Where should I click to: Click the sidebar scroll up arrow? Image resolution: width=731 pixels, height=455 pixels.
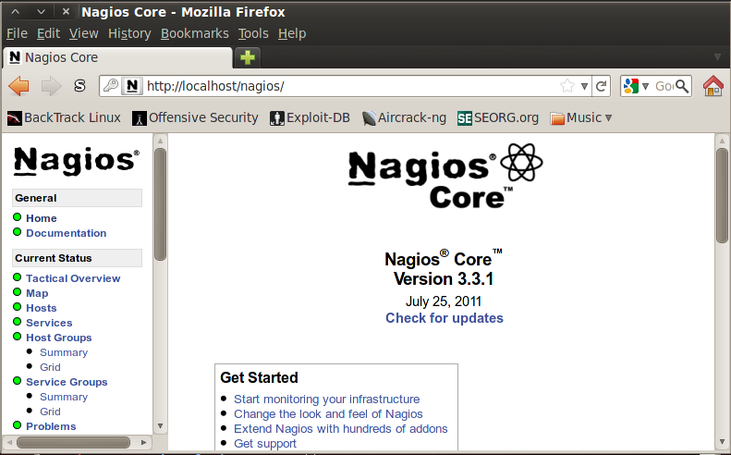[160, 141]
